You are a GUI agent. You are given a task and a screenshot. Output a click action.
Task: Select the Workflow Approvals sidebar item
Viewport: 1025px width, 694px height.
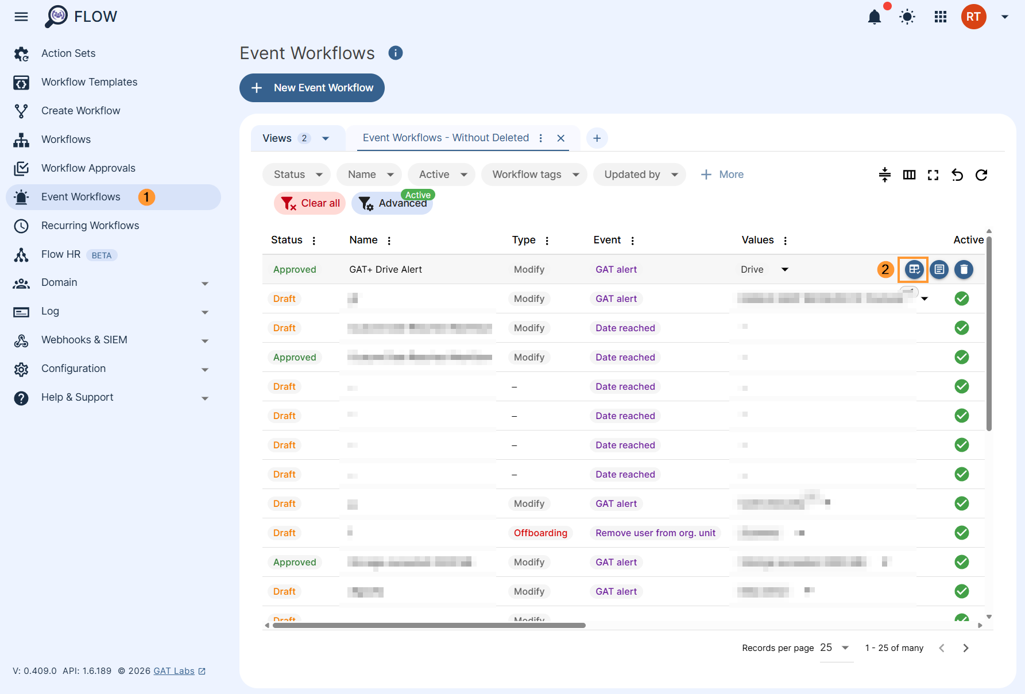click(x=88, y=168)
